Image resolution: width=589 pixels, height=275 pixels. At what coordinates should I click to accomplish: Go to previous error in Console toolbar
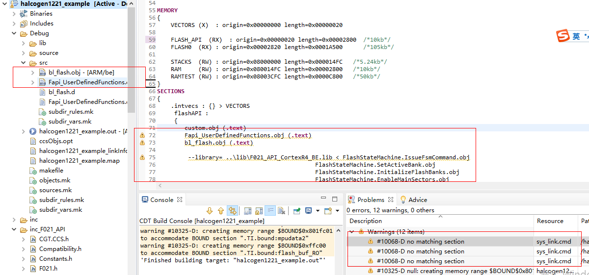221,211
